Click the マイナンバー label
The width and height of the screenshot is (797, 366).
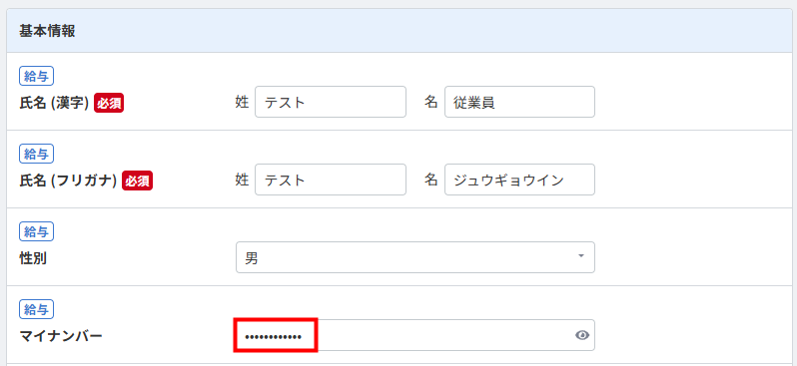(x=61, y=336)
